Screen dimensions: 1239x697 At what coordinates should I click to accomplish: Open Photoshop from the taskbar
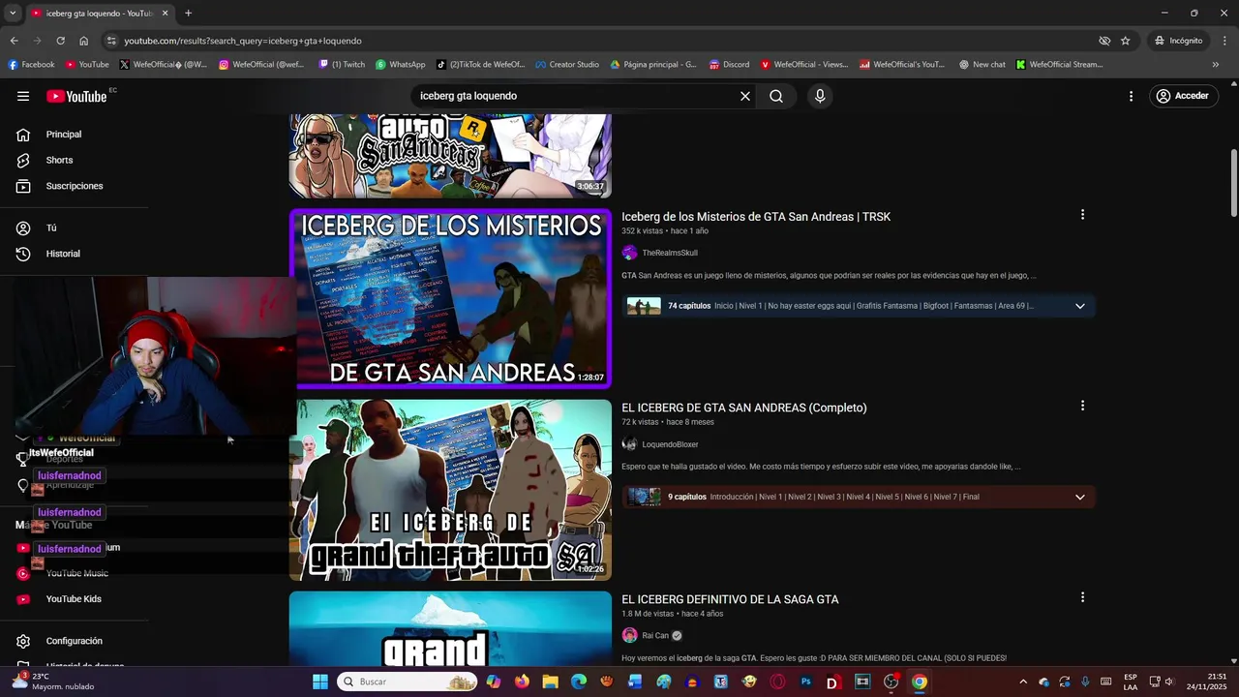[805, 682]
